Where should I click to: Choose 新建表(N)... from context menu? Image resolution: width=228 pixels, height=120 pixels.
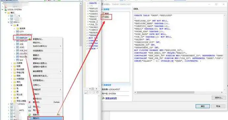tap(38, 39)
